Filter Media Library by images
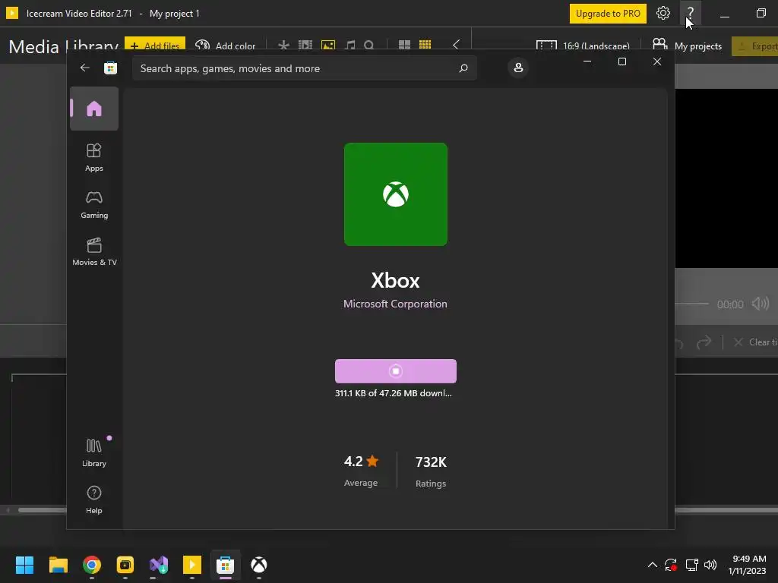The width and height of the screenshot is (778, 583). pos(328,46)
